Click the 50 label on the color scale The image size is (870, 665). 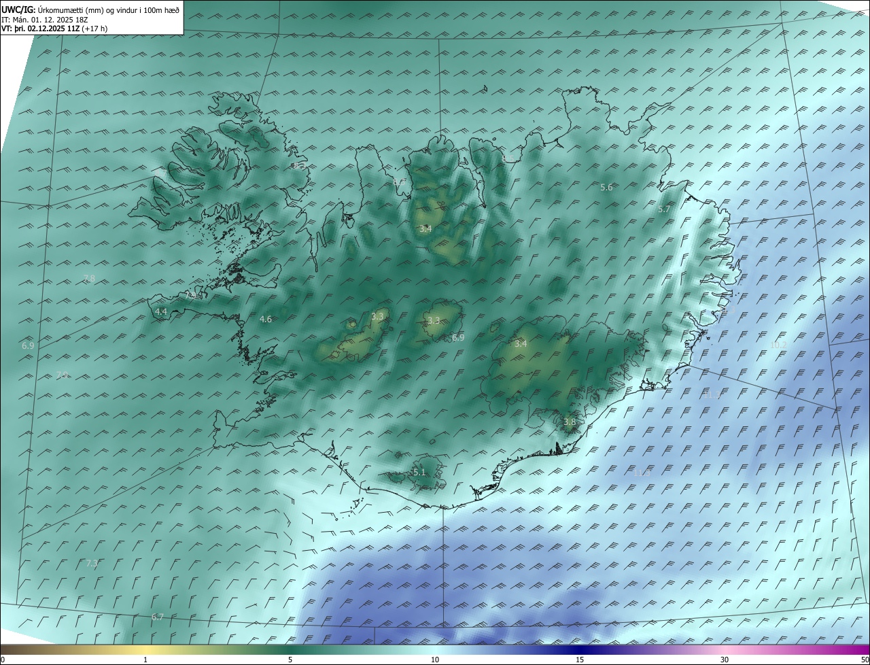864,660
